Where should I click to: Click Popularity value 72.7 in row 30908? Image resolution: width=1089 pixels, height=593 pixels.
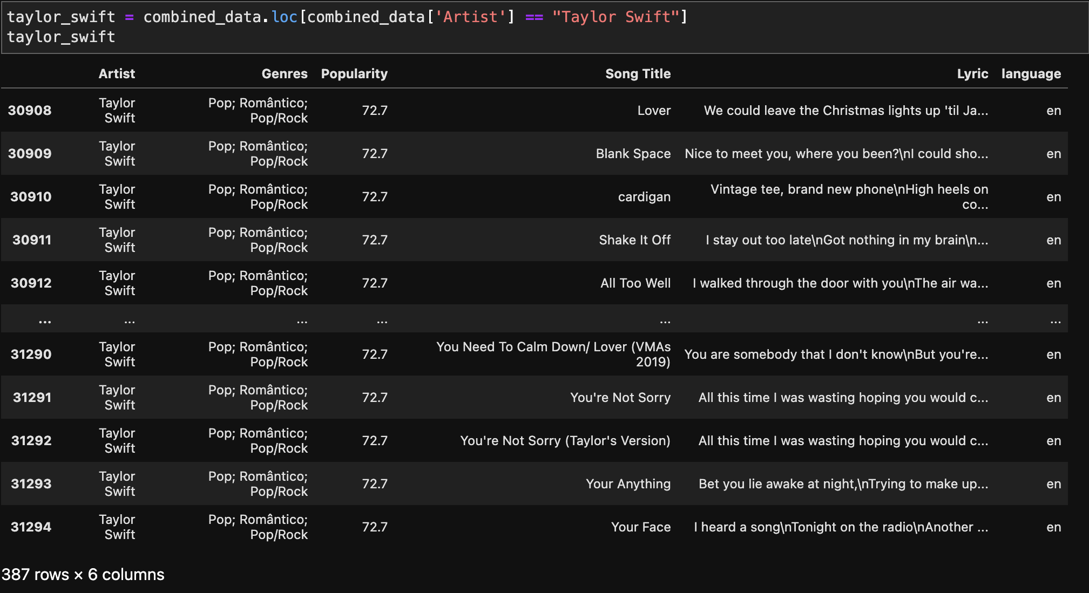coord(375,111)
